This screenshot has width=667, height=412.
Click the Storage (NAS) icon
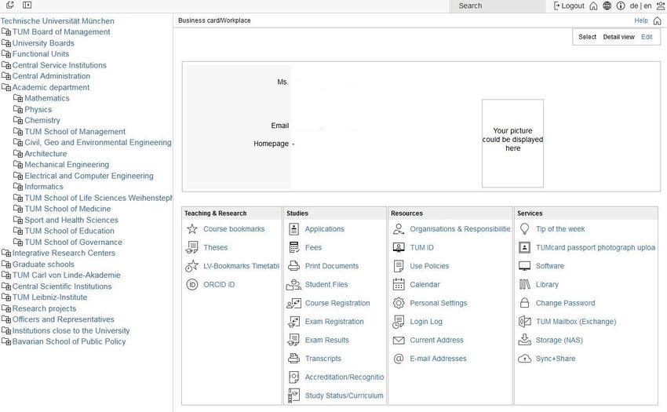coord(524,340)
